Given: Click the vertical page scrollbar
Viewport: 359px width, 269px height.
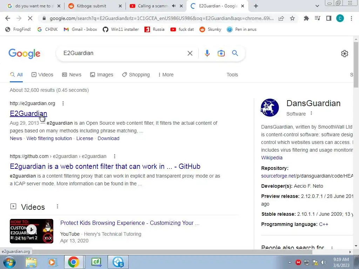Looking at the screenshot, I should tap(356, 65).
